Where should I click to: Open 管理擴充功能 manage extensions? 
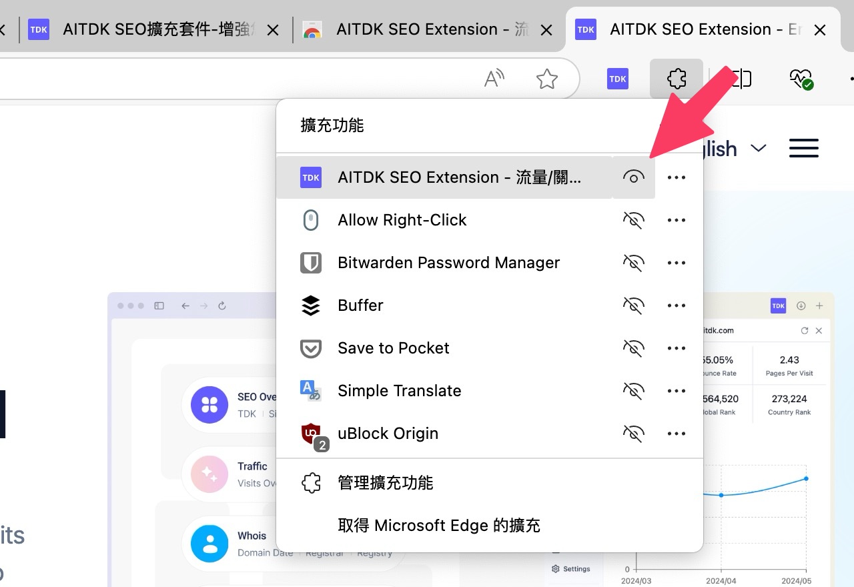tap(490, 483)
